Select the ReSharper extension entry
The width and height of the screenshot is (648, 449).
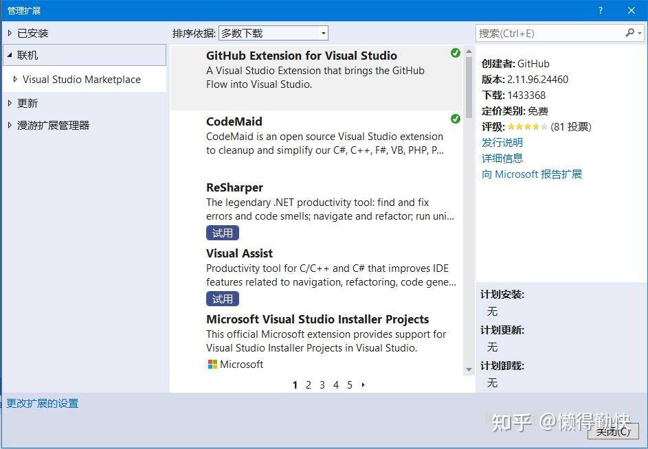click(x=317, y=209)
